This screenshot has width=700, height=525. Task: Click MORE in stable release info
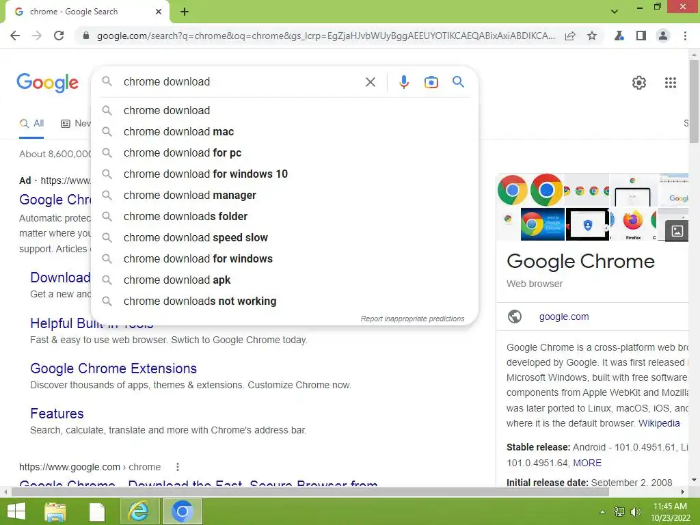587,463
